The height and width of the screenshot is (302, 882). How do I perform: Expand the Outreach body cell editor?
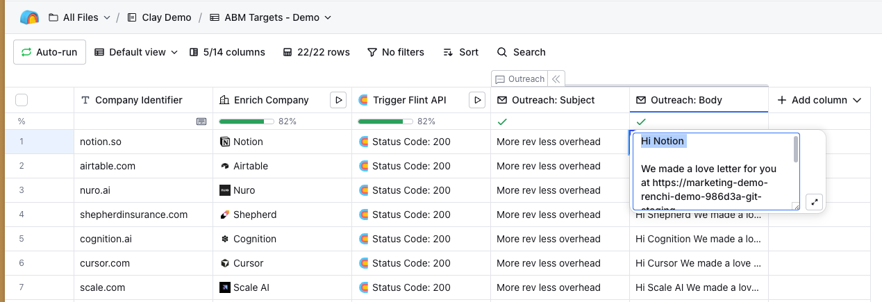tap(815, 201)
